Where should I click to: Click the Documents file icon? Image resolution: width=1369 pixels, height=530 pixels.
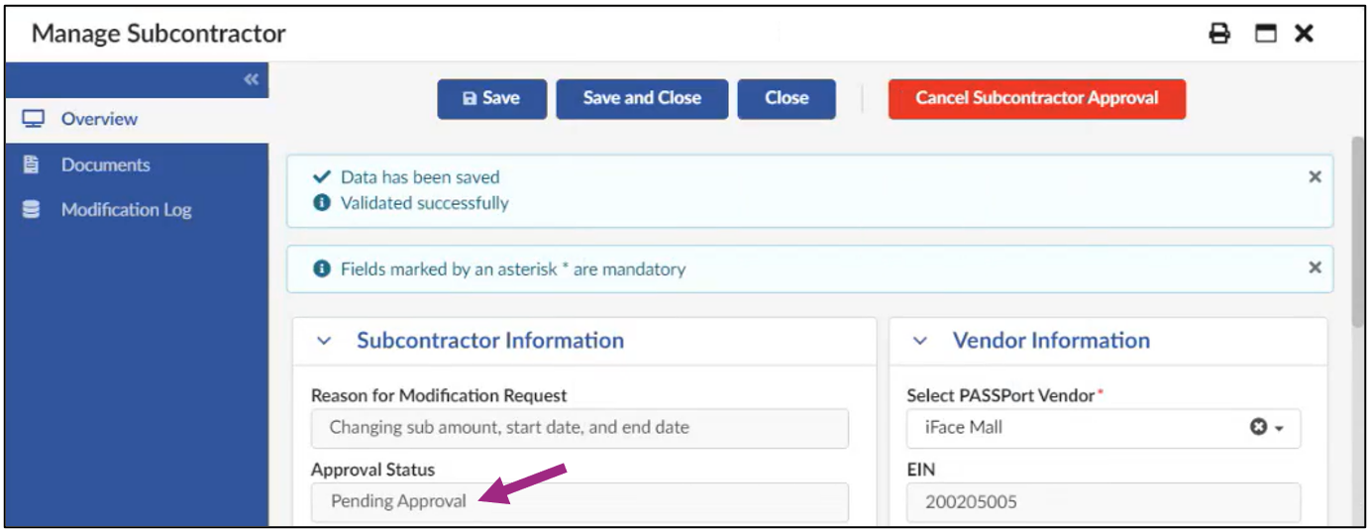tap(31, 164)
